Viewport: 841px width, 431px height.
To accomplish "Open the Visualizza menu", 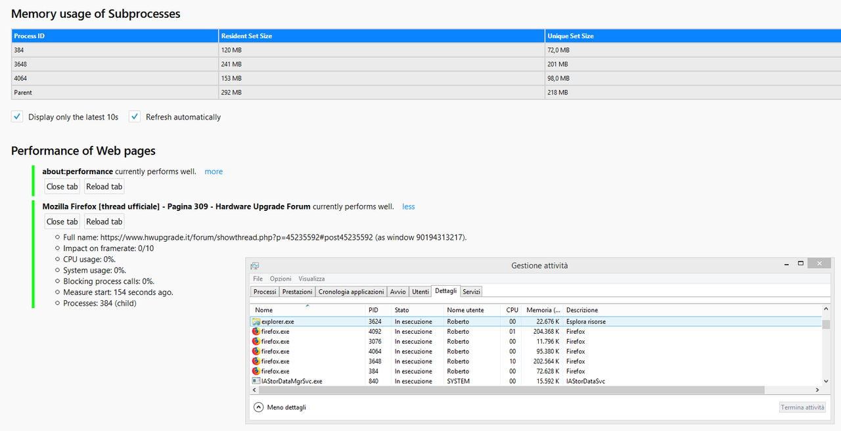I will pyautogui.click(x=311, y=279).
